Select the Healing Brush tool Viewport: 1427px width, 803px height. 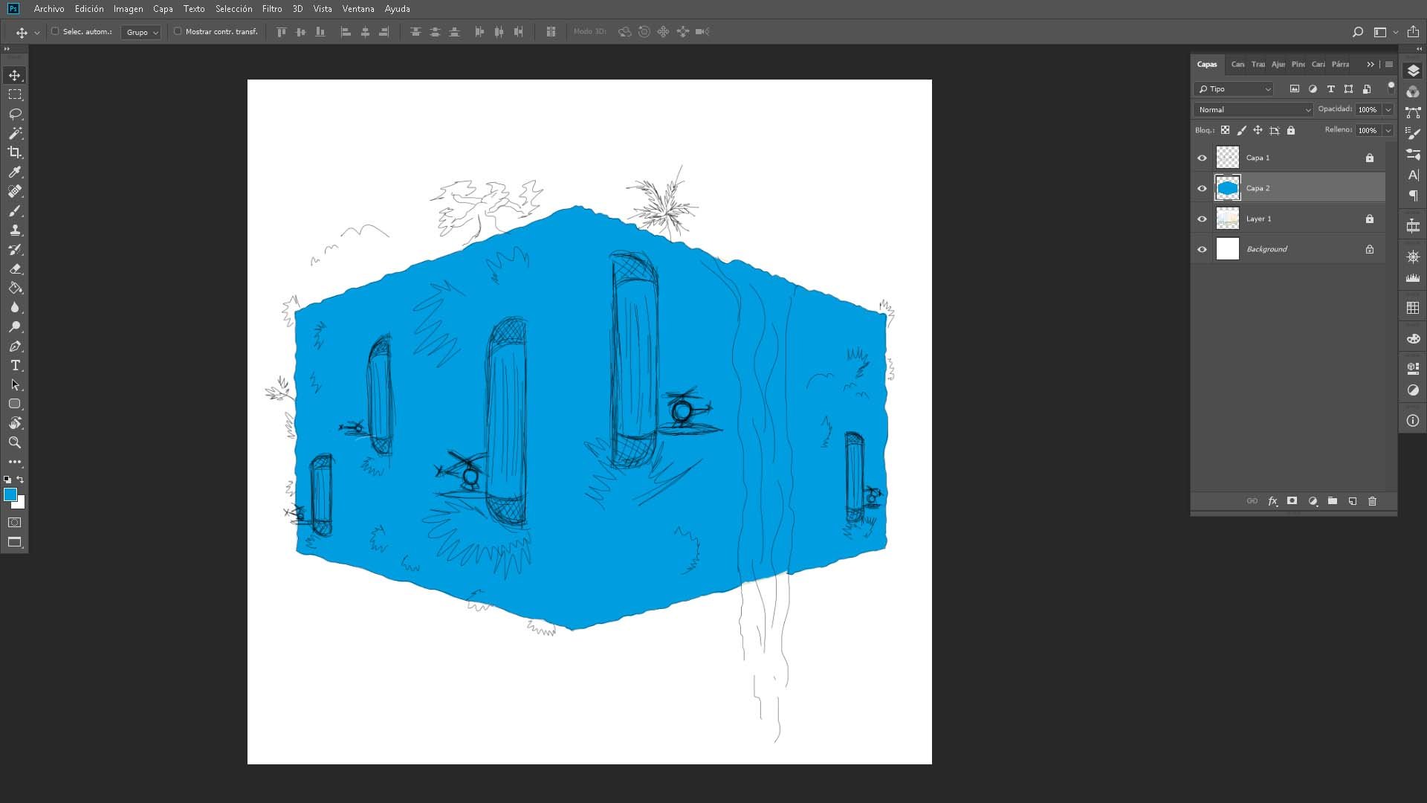click(15, 191)
